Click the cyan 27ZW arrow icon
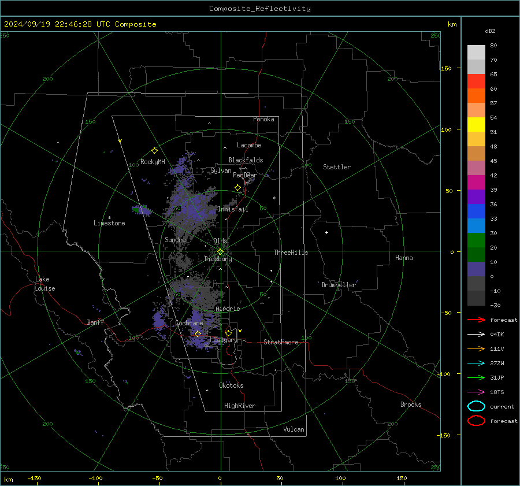The image size is (520, 486). pyautogui.click(x=476, y=363)
